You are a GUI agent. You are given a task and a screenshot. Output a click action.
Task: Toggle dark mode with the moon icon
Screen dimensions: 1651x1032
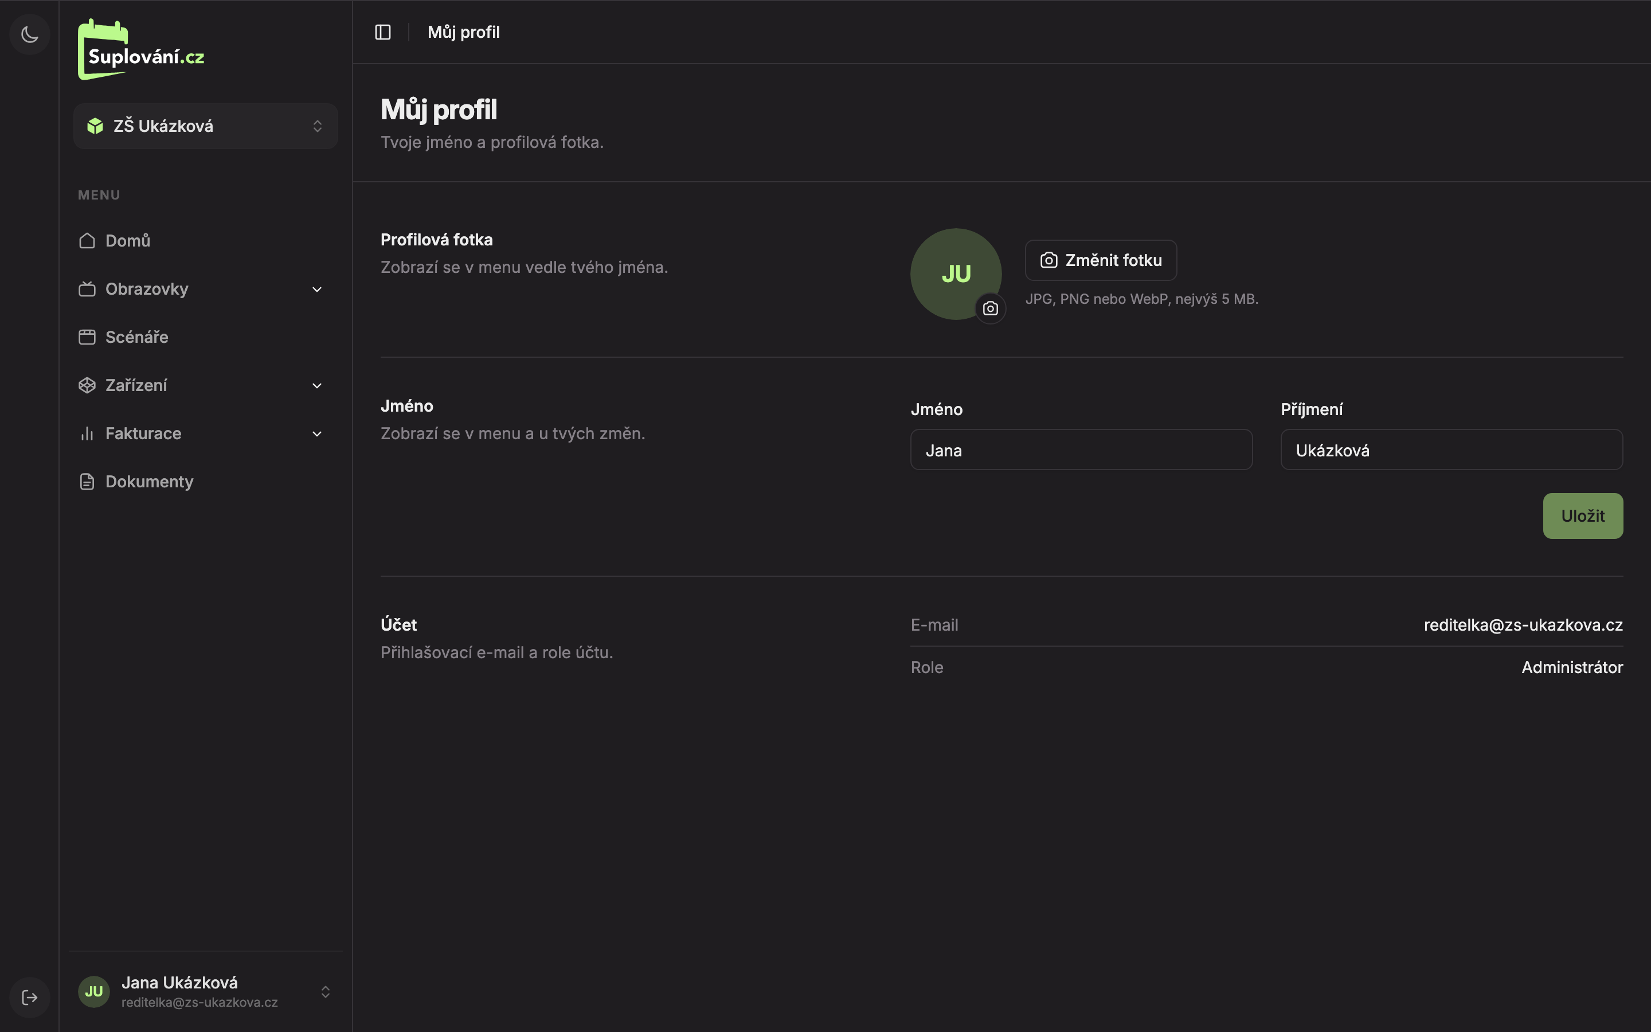pos(29,34)
